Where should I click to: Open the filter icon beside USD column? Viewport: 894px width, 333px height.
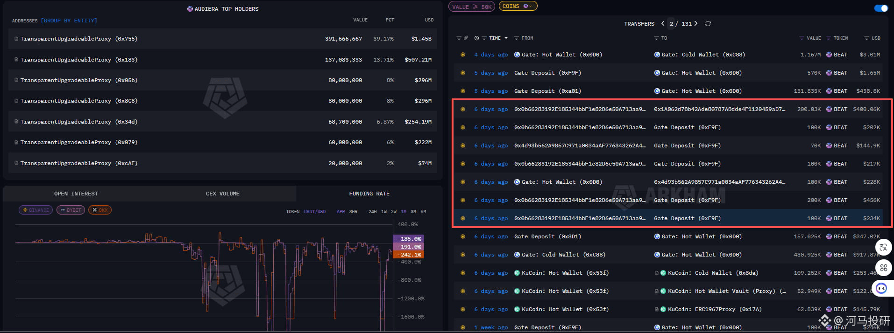[x=866, y=38]
